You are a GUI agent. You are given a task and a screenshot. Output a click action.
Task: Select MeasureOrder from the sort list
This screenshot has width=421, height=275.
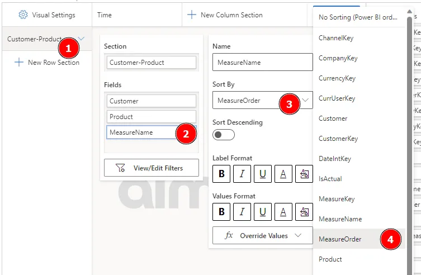click(x=340, y=239)
